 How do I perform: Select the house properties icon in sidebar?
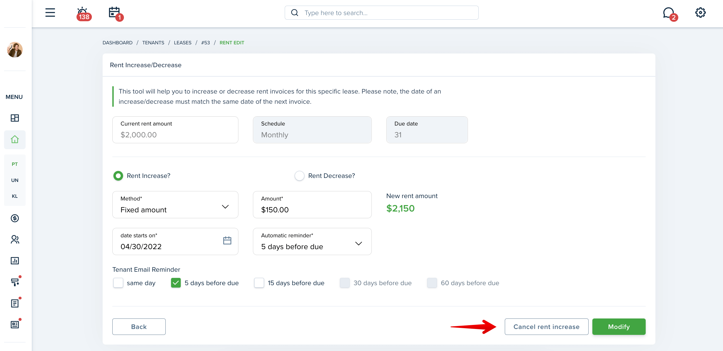[x=15, y=139]
